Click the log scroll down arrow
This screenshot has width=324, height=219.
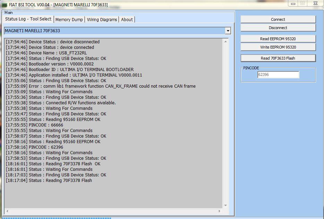coord(225,205)
